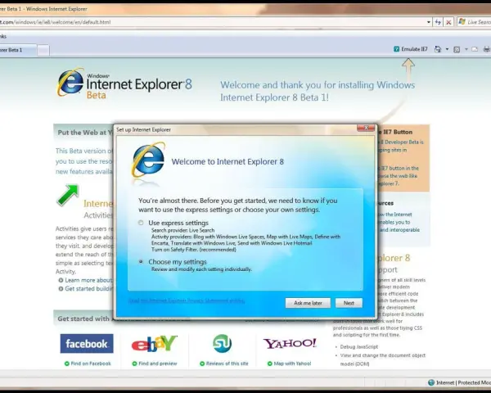Expand the feeds dropdown arrow
Screen dimensions: 491x393
(466, 49)
